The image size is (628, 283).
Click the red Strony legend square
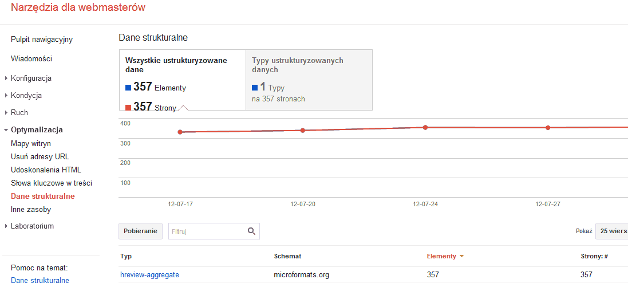coord(128,108)
